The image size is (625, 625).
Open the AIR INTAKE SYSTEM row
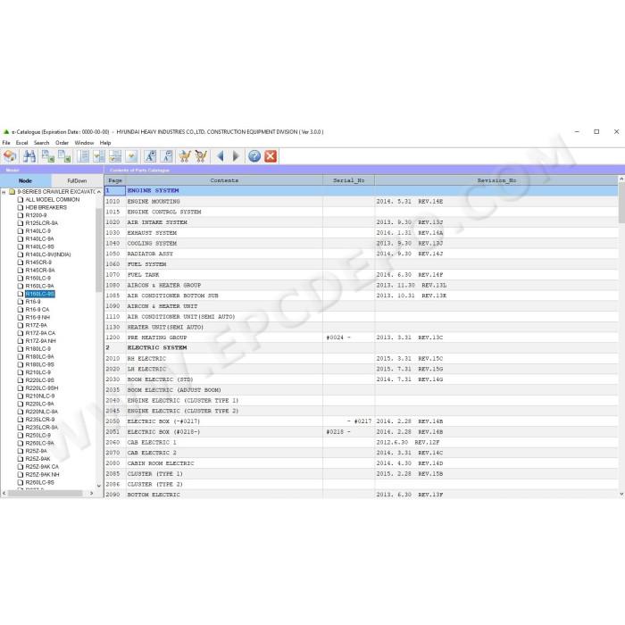(x=361, y=222)
